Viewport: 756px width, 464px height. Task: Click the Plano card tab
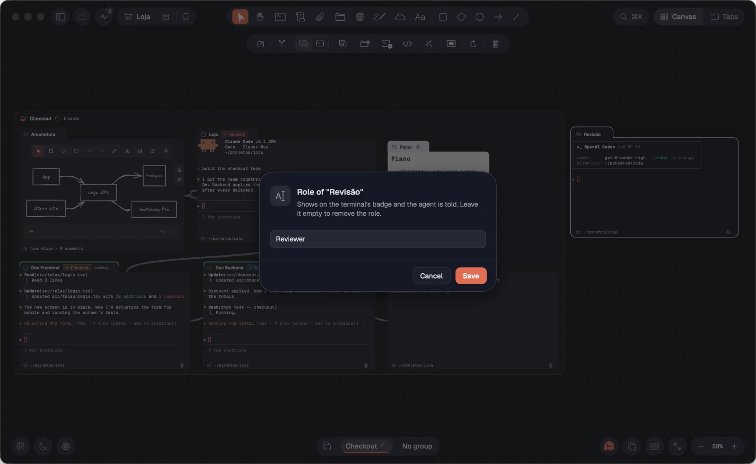(x=408, y=147)
